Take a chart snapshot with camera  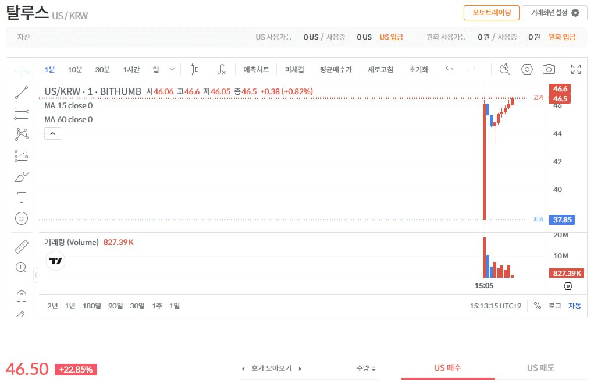(x=549, y=69)
